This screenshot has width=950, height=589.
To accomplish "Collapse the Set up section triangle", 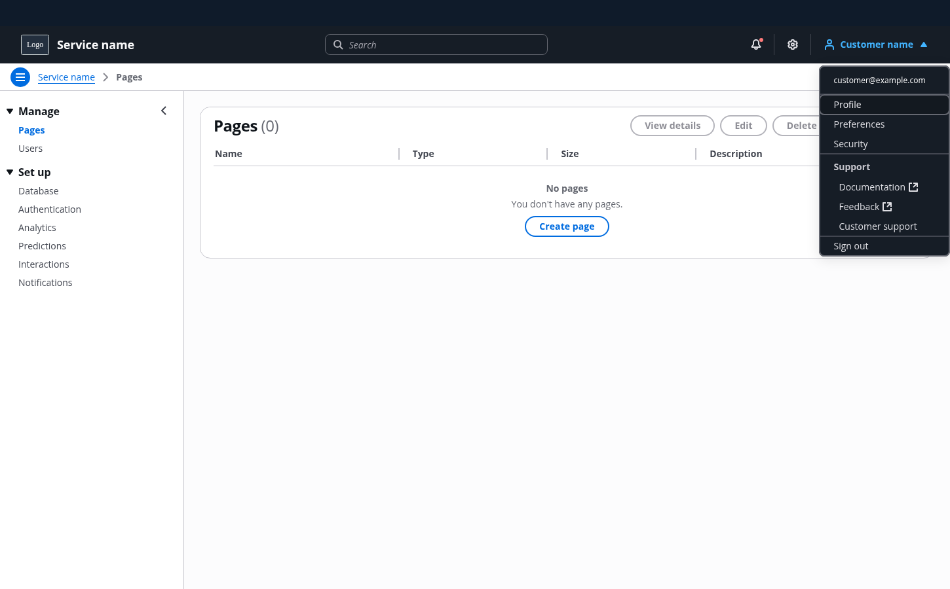I will click(10, 172).
